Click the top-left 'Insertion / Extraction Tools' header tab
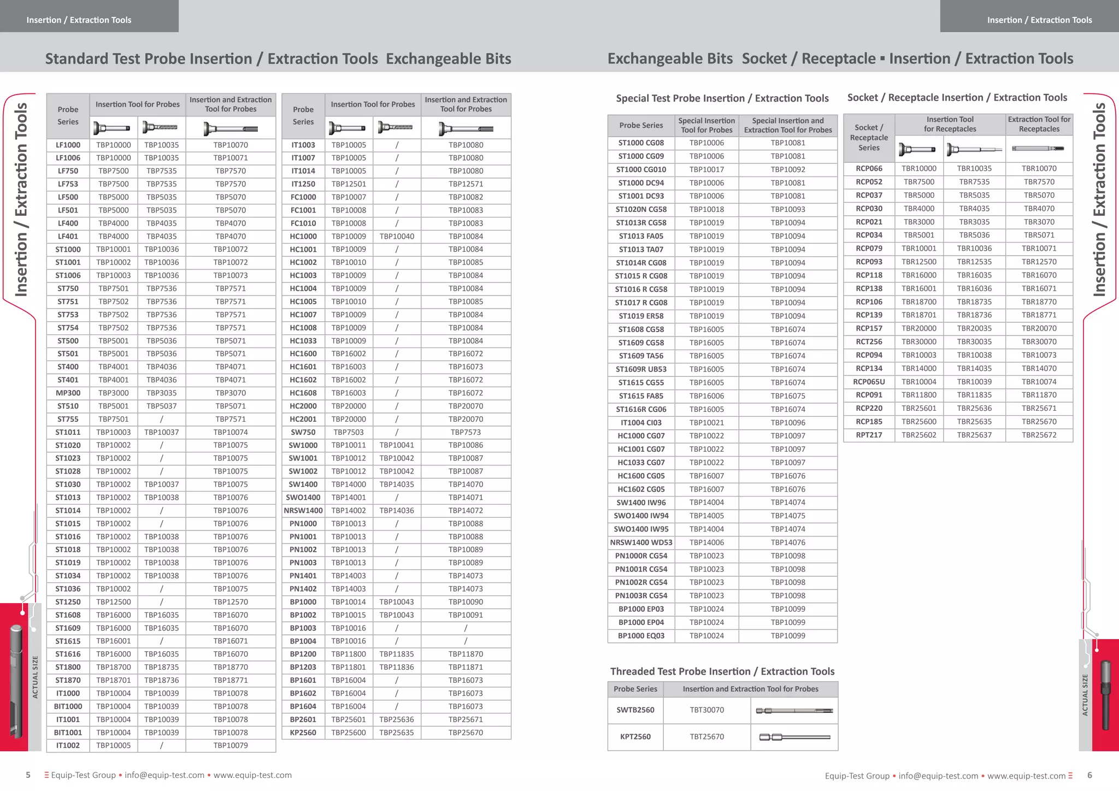The height and width of the screenshot is (791, 1119). coord(89,16)
